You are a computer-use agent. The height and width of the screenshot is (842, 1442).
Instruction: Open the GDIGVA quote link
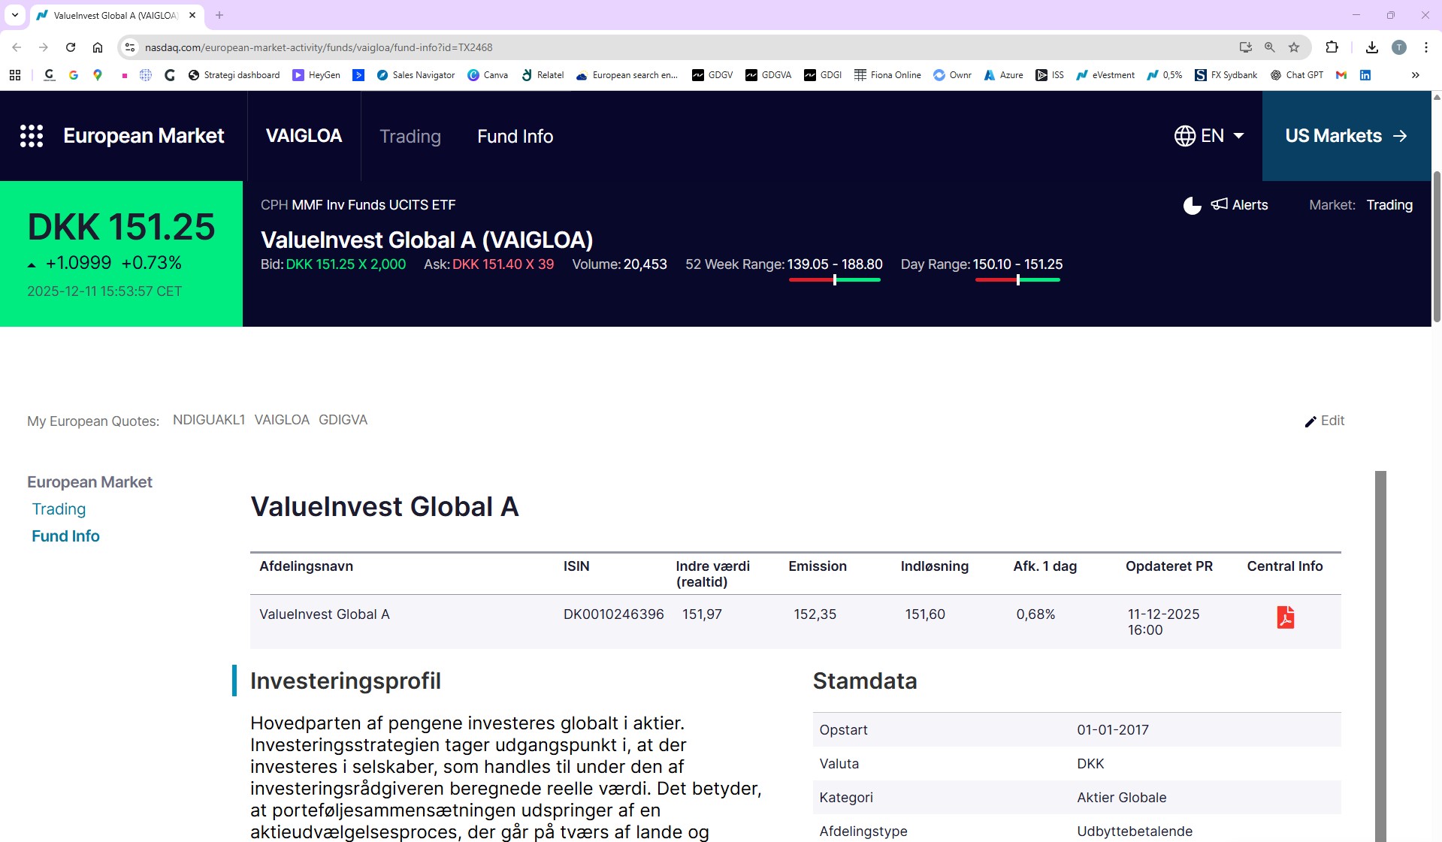tap(343, 420)
